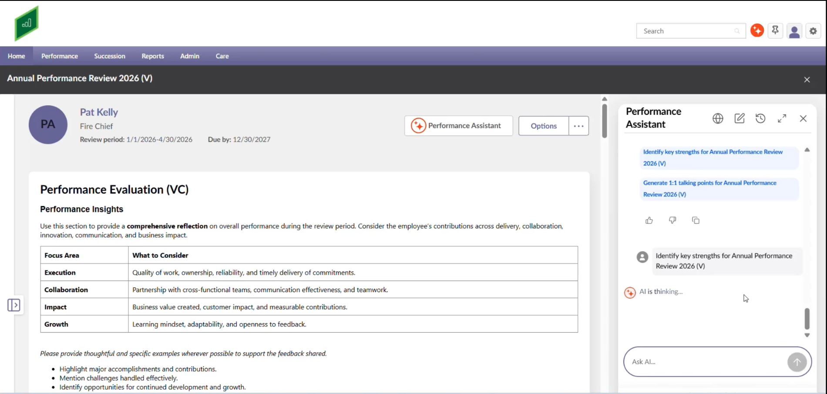
Task: Click main form scrollbar up arrow
Action: coord(605,99)
